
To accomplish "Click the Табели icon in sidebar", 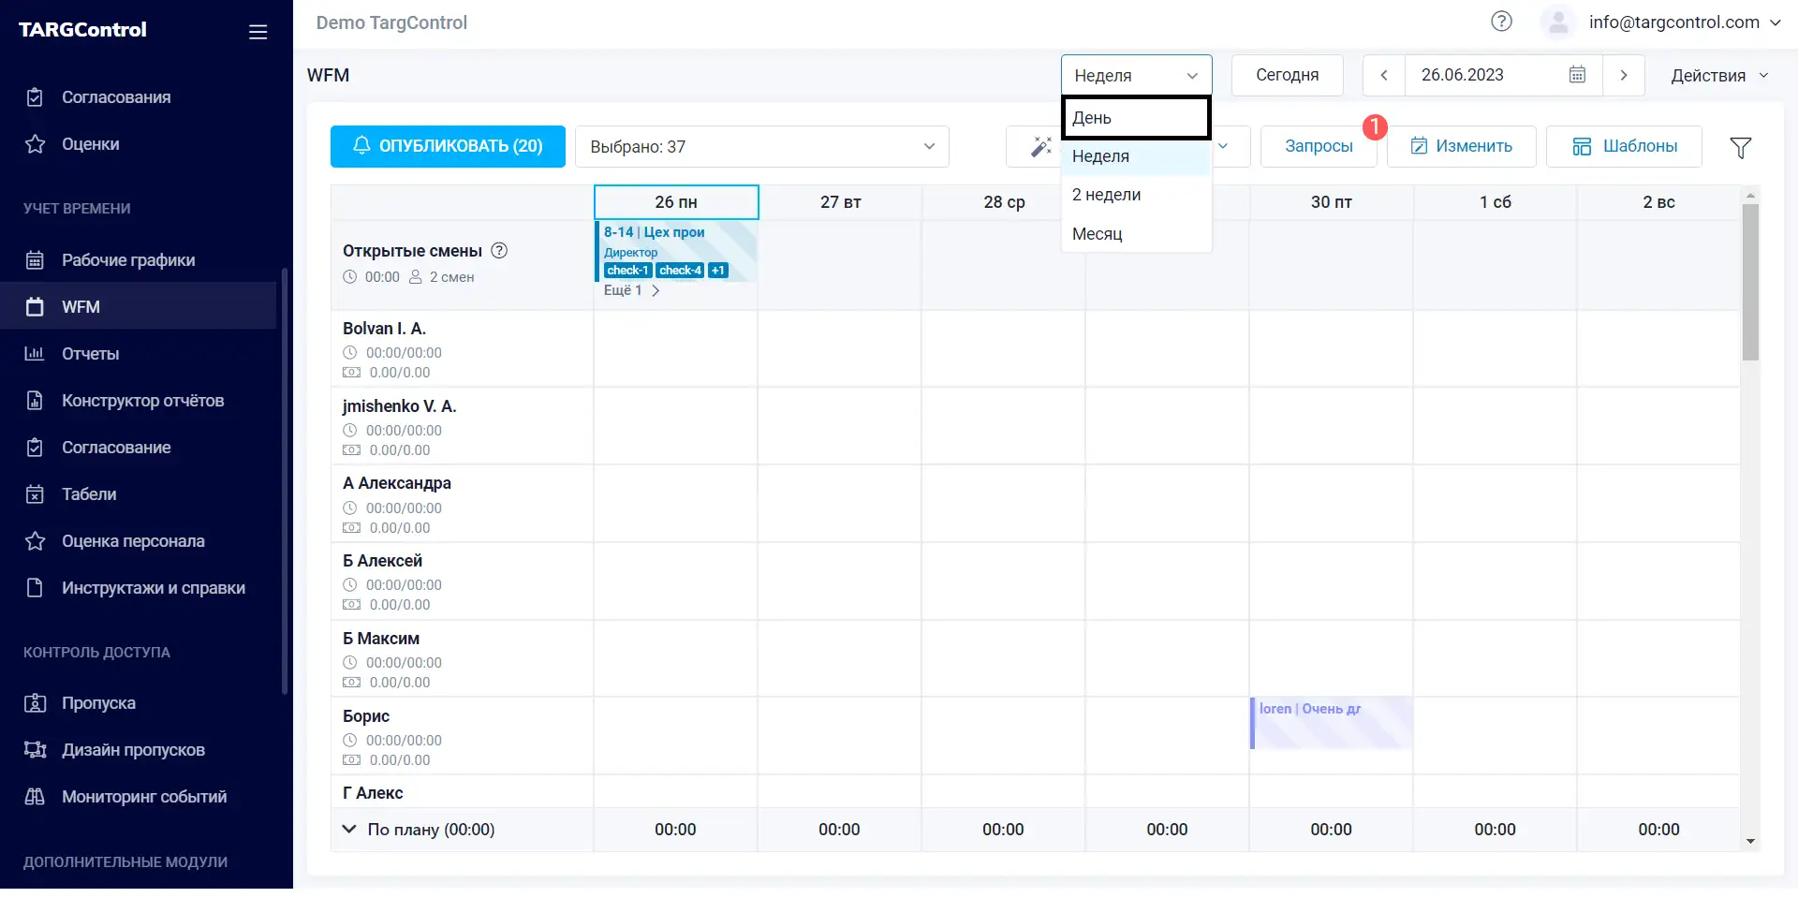I will point(35,494).
